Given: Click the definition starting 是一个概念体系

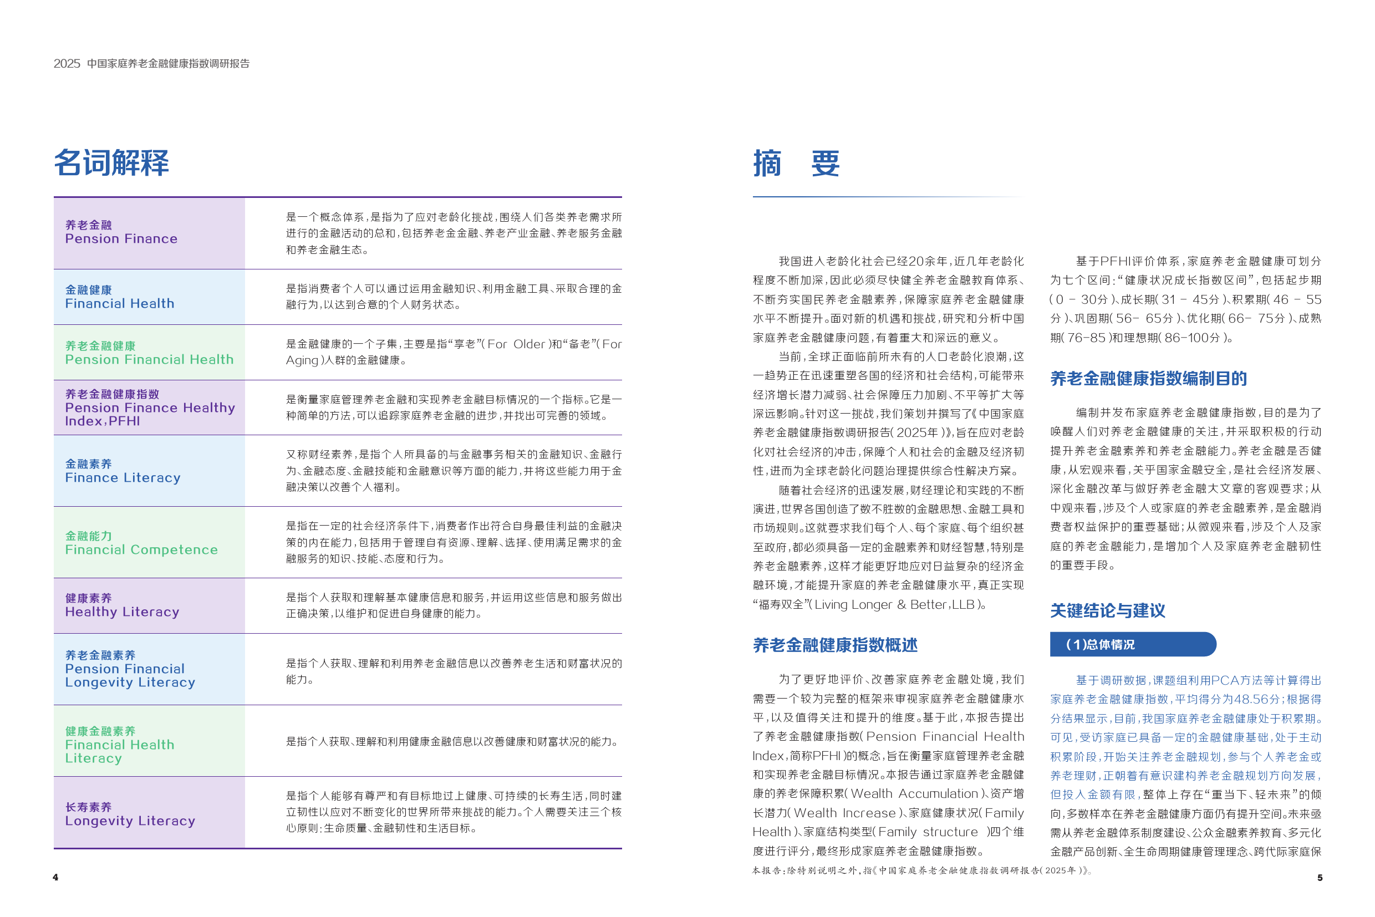Looking at the screenshot, I should pyautogui.click(x=454, y=233).
